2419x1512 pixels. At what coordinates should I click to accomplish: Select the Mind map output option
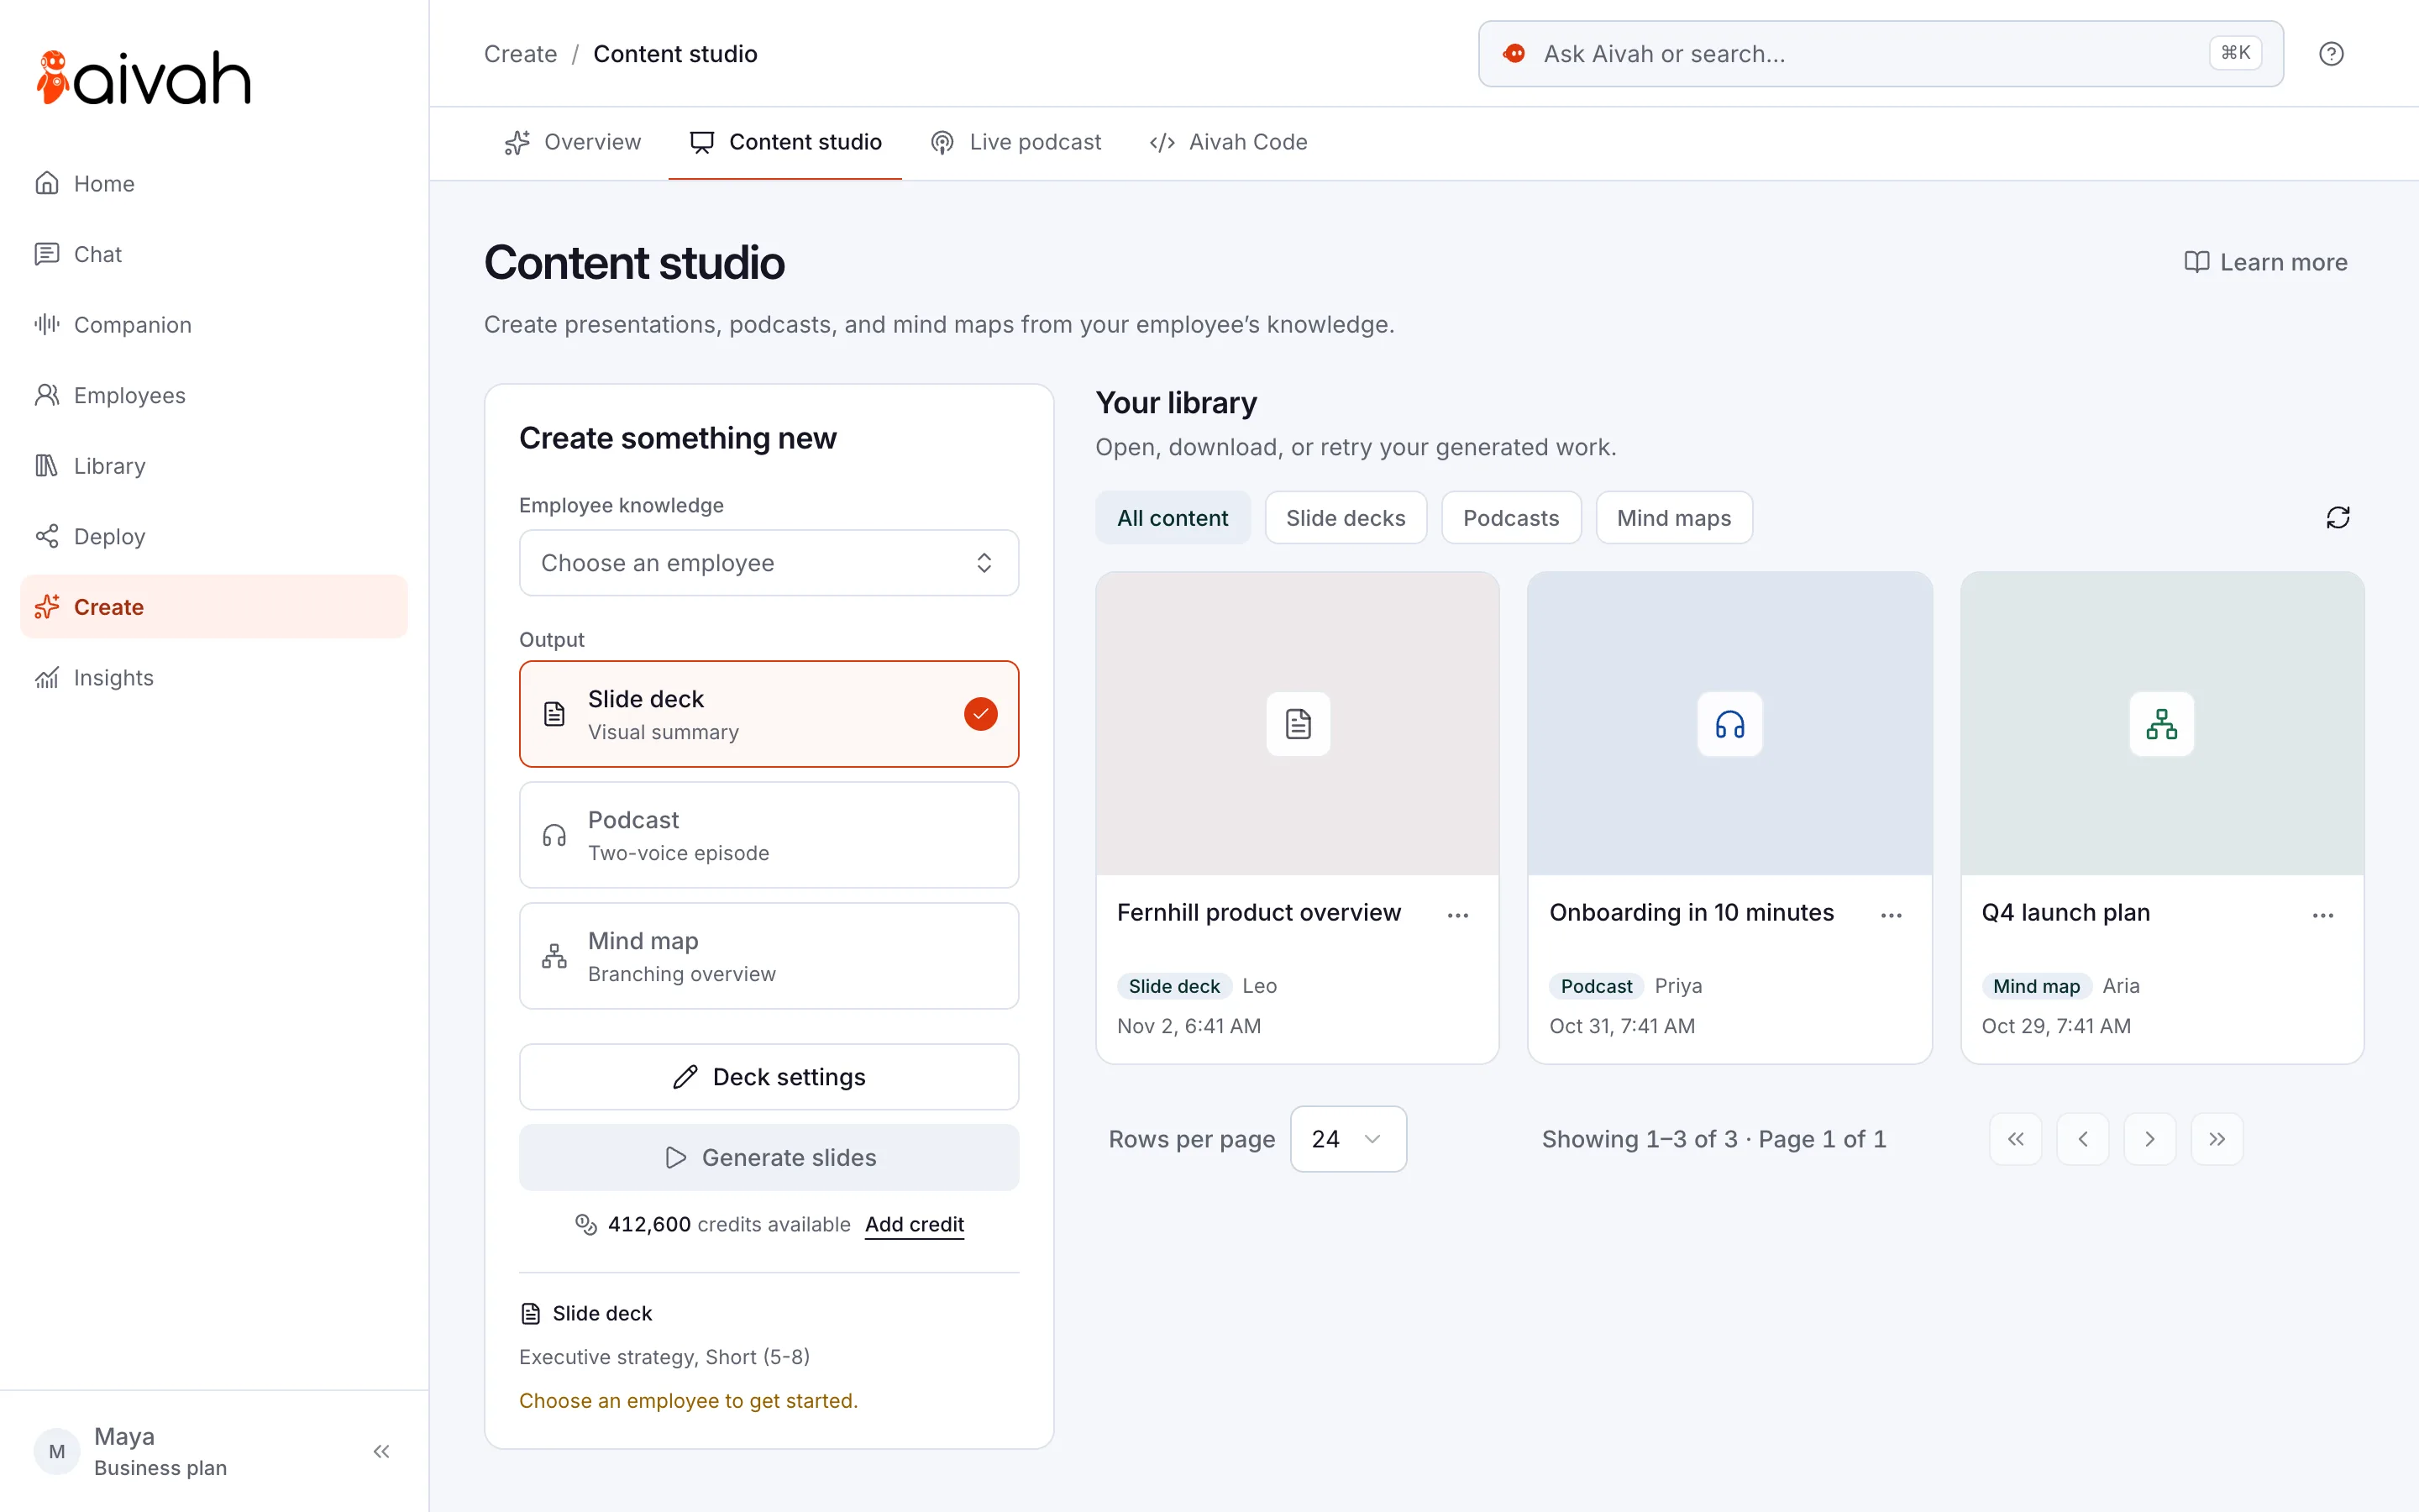(769, 956)
